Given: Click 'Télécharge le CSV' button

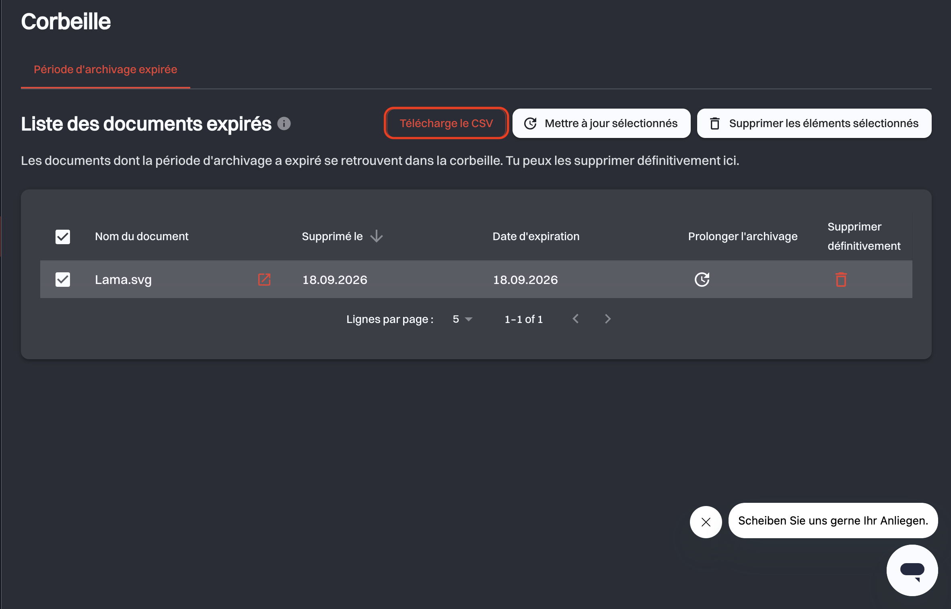Looking at the screenshot, I should coord(446,123).
